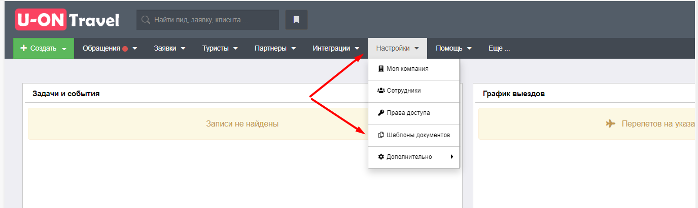Image resolution: width=698 pixels, height=208 pixels.
Task: Click the key icon beside Права доступа
Action: 381,113
